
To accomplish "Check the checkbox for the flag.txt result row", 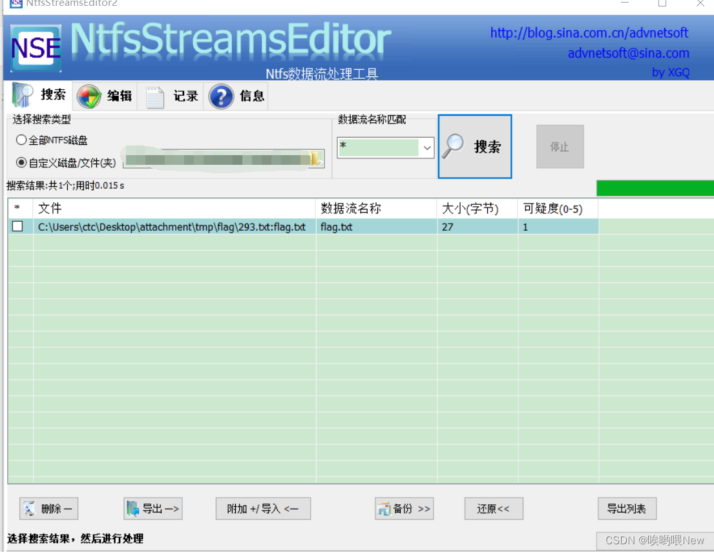I will pos(19,227).
